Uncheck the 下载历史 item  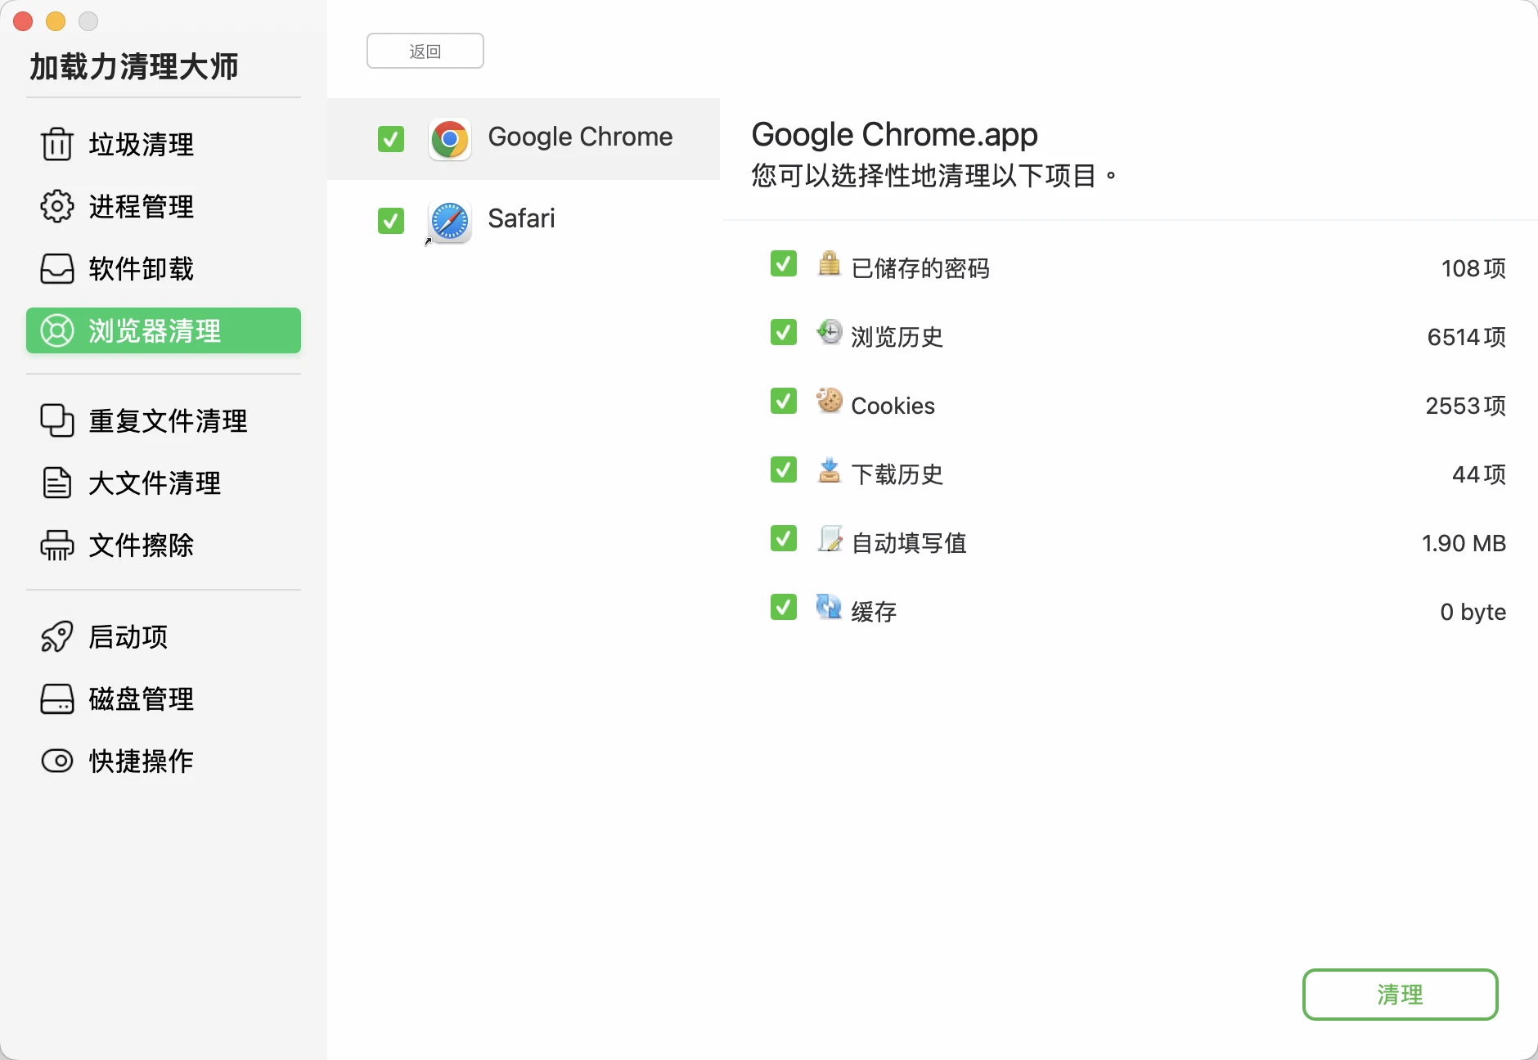click(x=782, y=469)
